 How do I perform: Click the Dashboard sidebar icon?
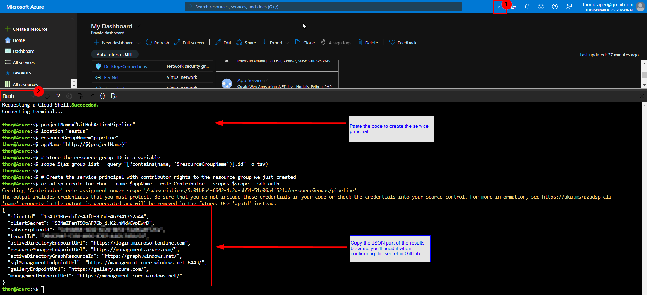pyautogui.click(x=7, y=51)
